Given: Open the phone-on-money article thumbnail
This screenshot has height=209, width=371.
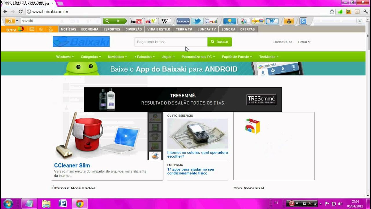Looking at the screenshot, I should point(197,134).
